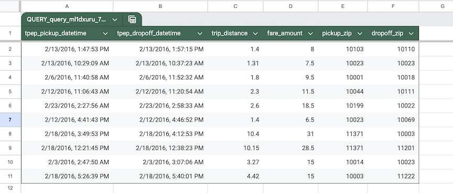453x193 pixels.
Task: Select cell with 2/18/2016, 12:38:23 PM
Action: tap(160, 148)
